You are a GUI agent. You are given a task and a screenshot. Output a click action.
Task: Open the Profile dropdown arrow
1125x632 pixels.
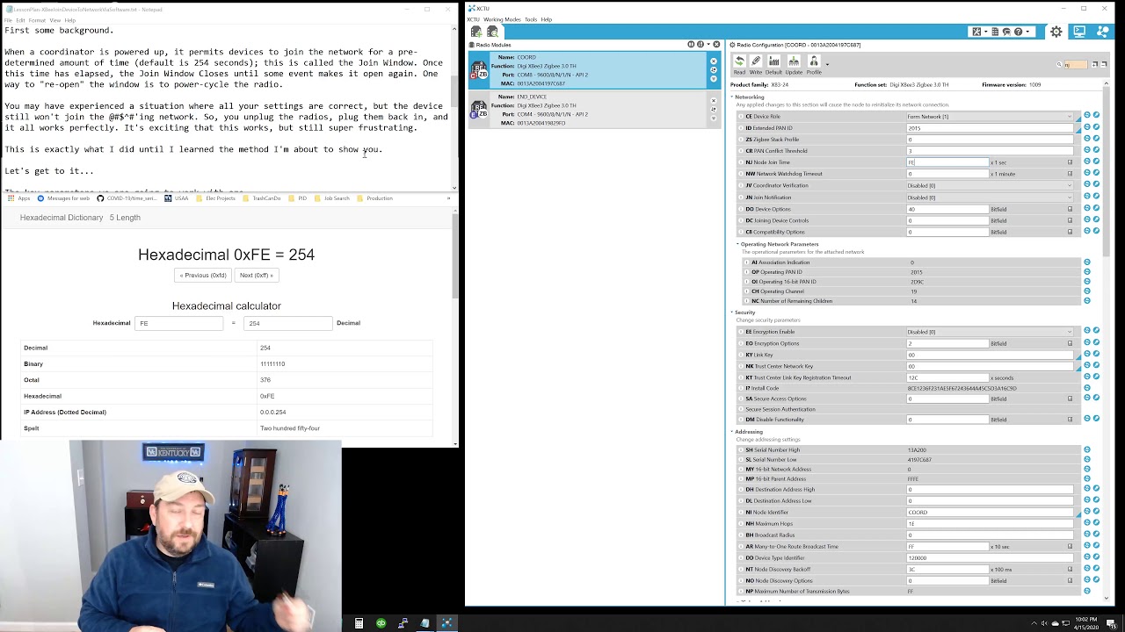pyautogui.click(x=827, y=64)
